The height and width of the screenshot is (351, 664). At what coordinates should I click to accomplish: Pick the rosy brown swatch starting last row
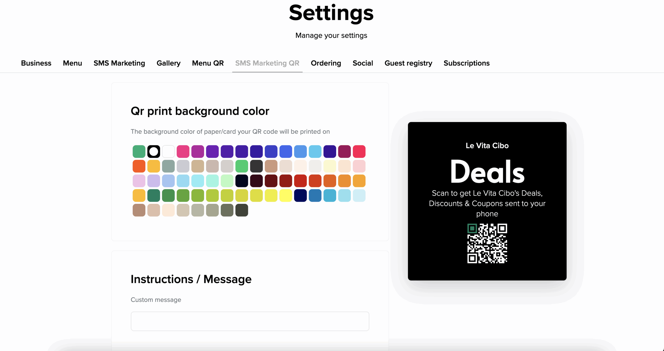tap(139, 210)
